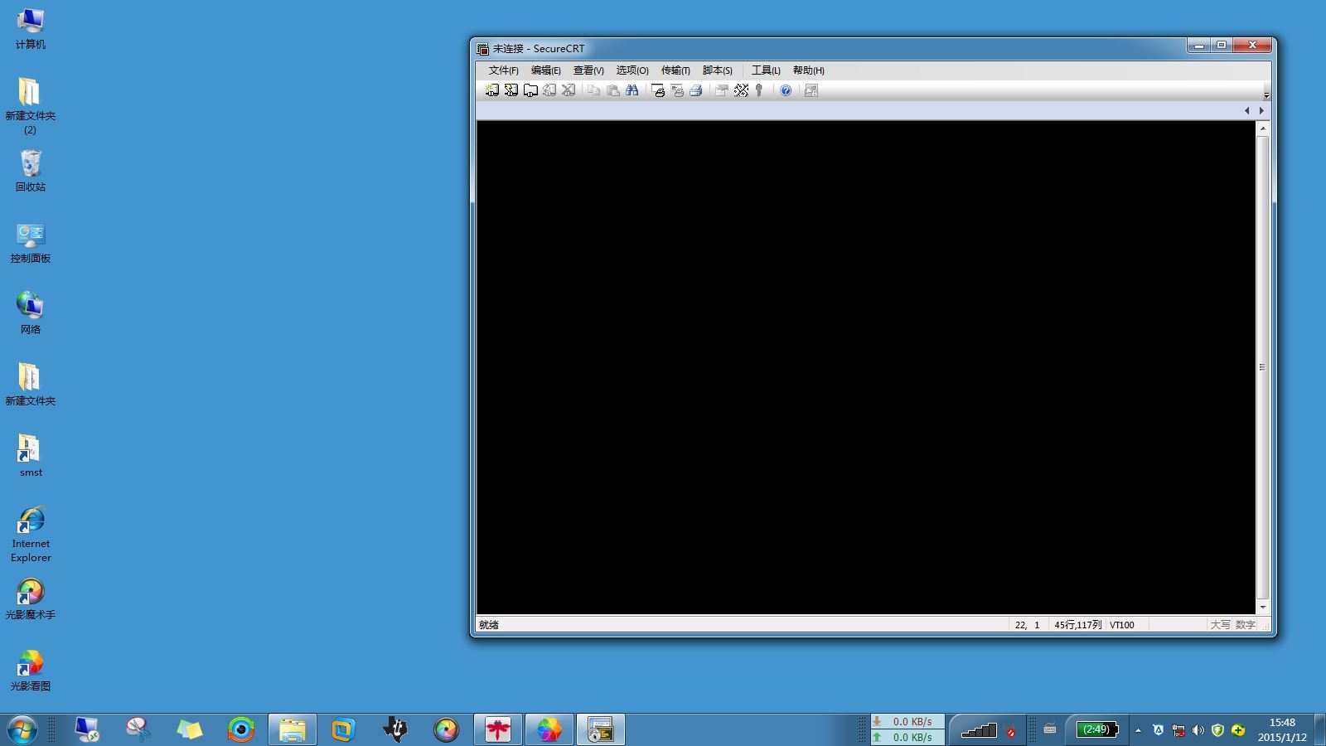The width and height of the screenshot is (1326, 746).
Task: Click the Paste clipboard icon
Action: 613,90
